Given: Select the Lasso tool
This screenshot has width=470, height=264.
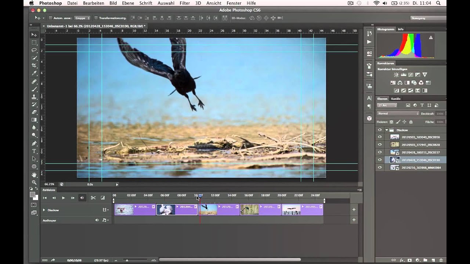Looking at the screenshot, I should [x=34, y=50].
